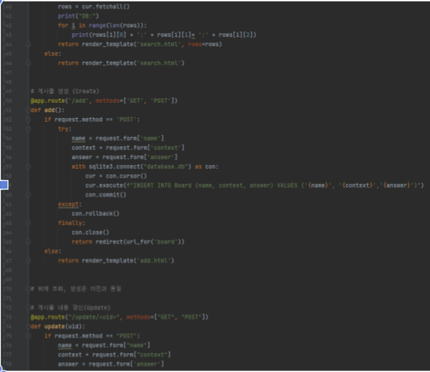Click fold marker beside 'return render_template('search.html')'
The height and width of the screenshot is (372, 430).
(28, 63)
